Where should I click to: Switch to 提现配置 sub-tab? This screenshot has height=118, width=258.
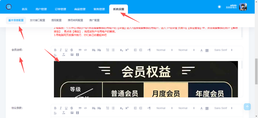tap(56, 20)
